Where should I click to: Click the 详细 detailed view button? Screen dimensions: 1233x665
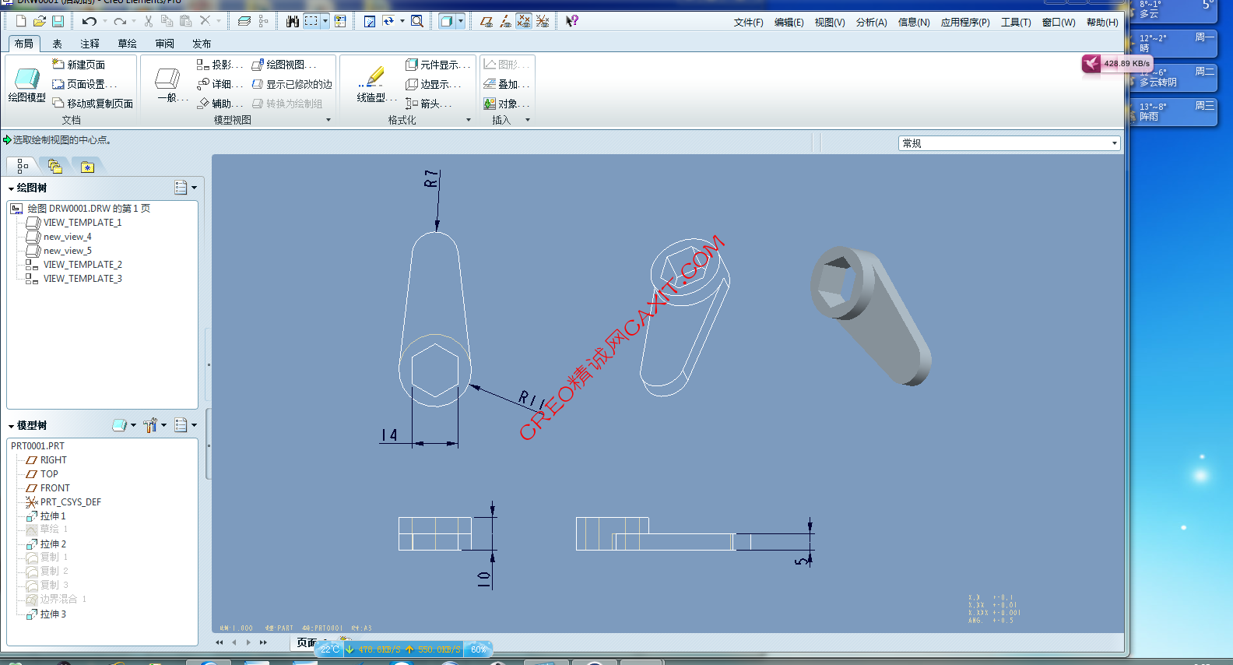click(220, 84)
